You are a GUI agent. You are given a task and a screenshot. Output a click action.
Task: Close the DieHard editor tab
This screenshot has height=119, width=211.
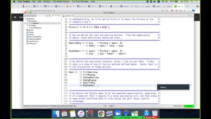point(72,16)
